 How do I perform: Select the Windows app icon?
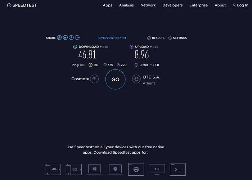pos(94,169)
